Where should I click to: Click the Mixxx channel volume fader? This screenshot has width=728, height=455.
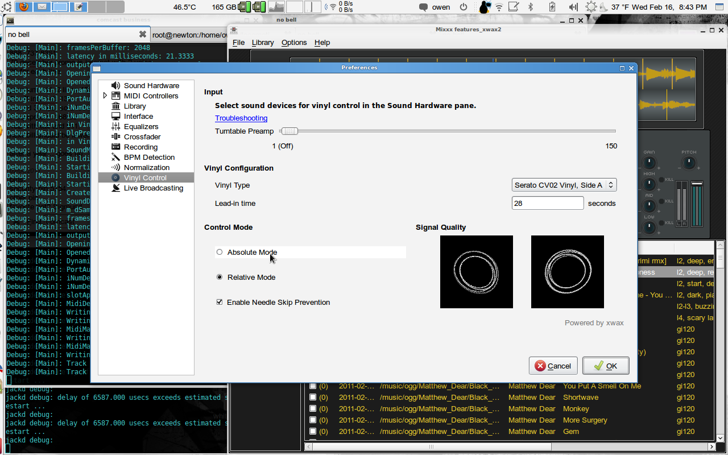coord(697,205)
